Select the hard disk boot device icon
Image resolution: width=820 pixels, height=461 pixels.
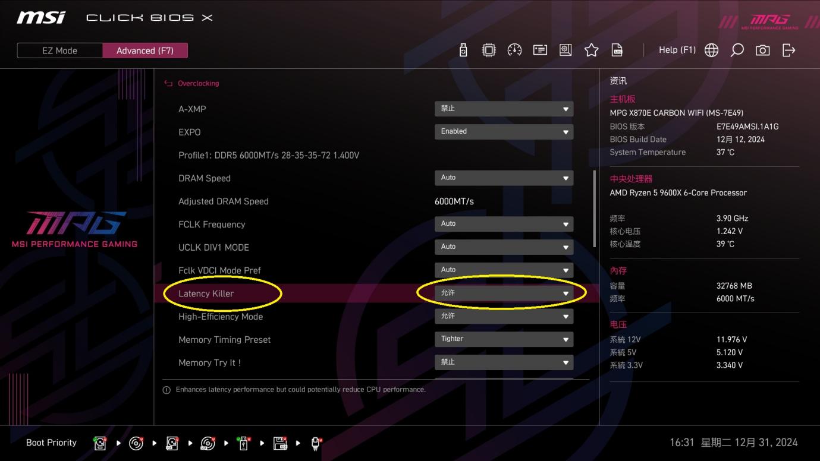tap(100, 443)
